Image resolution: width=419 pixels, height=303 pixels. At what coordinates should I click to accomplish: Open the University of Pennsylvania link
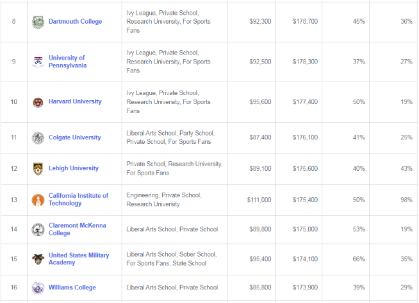pos(68,62)
